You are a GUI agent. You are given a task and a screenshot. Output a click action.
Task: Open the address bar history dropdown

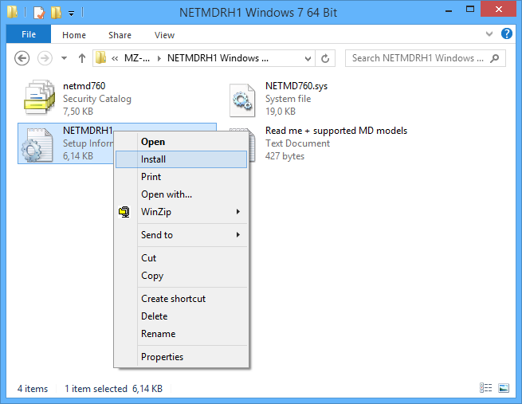(306, 58)
